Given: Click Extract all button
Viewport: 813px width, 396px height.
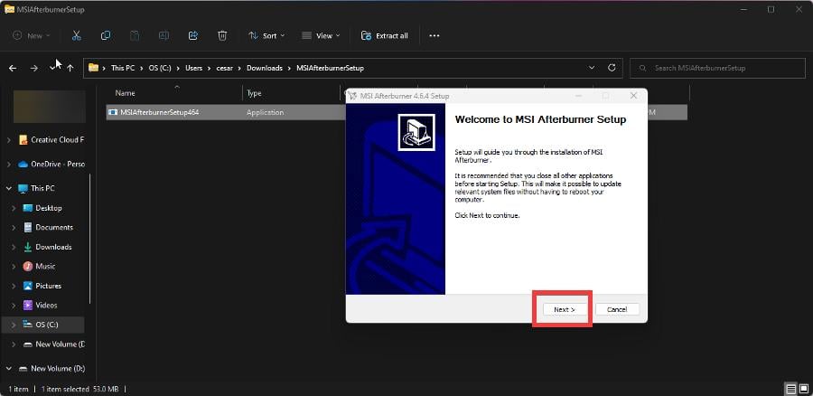Looking at the screenshot, I should 385,36.
